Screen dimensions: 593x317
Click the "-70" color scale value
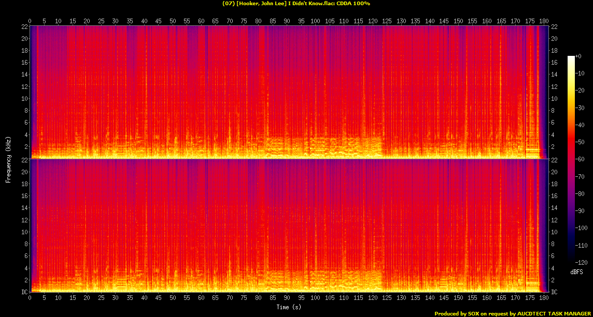point(580,176)
